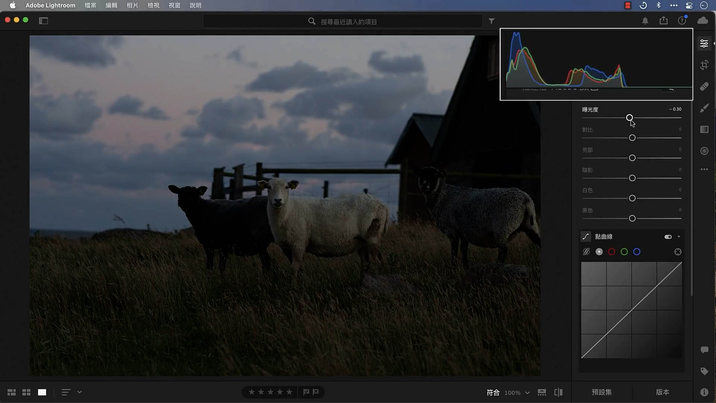
Task: Select the red channel on the tone curve
Action: click(x=612, y=252)
